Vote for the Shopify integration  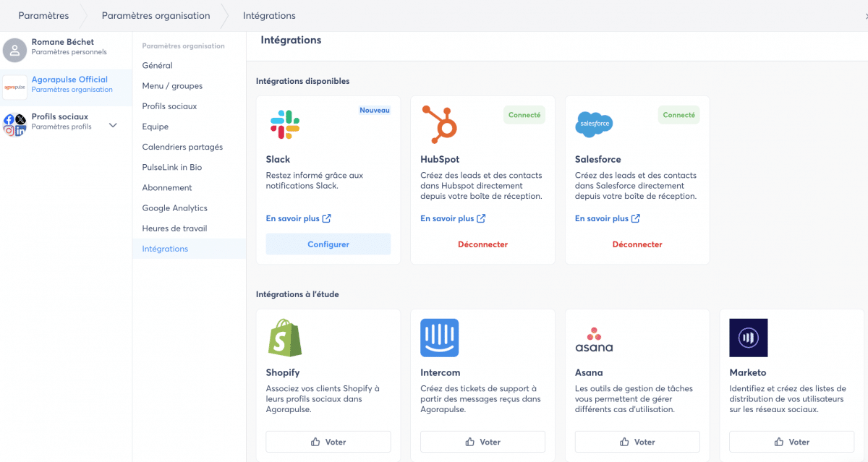click(x=328, y=442)
